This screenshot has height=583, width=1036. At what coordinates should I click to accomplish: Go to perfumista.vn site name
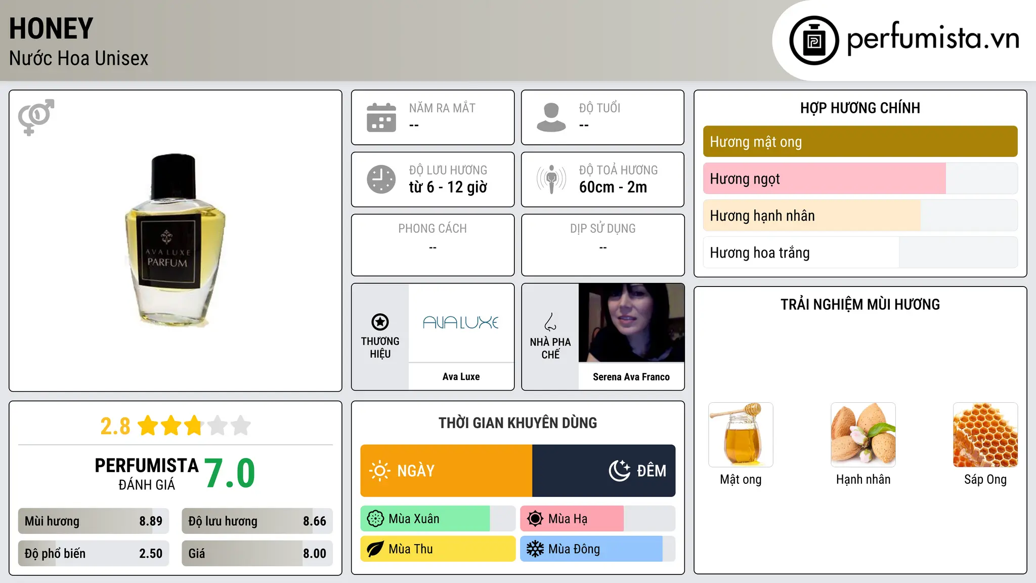click(x=933, y=38)
